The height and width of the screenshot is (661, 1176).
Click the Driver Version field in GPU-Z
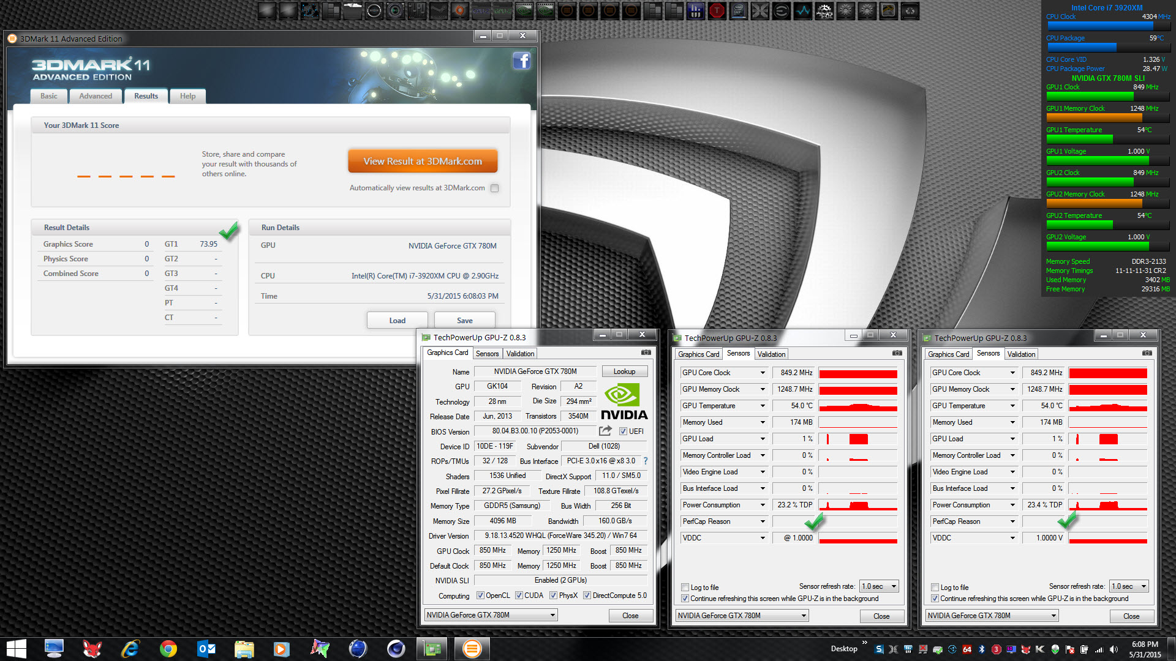tap(560, 536)
